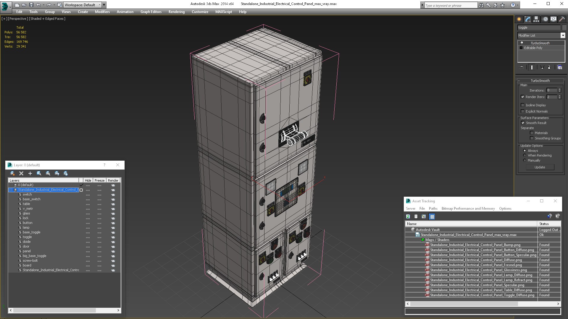The height and width of the screenshot is (319, 568).
Task: Click Create New Layer icon in Layer dialog
Action: [12, 173]
